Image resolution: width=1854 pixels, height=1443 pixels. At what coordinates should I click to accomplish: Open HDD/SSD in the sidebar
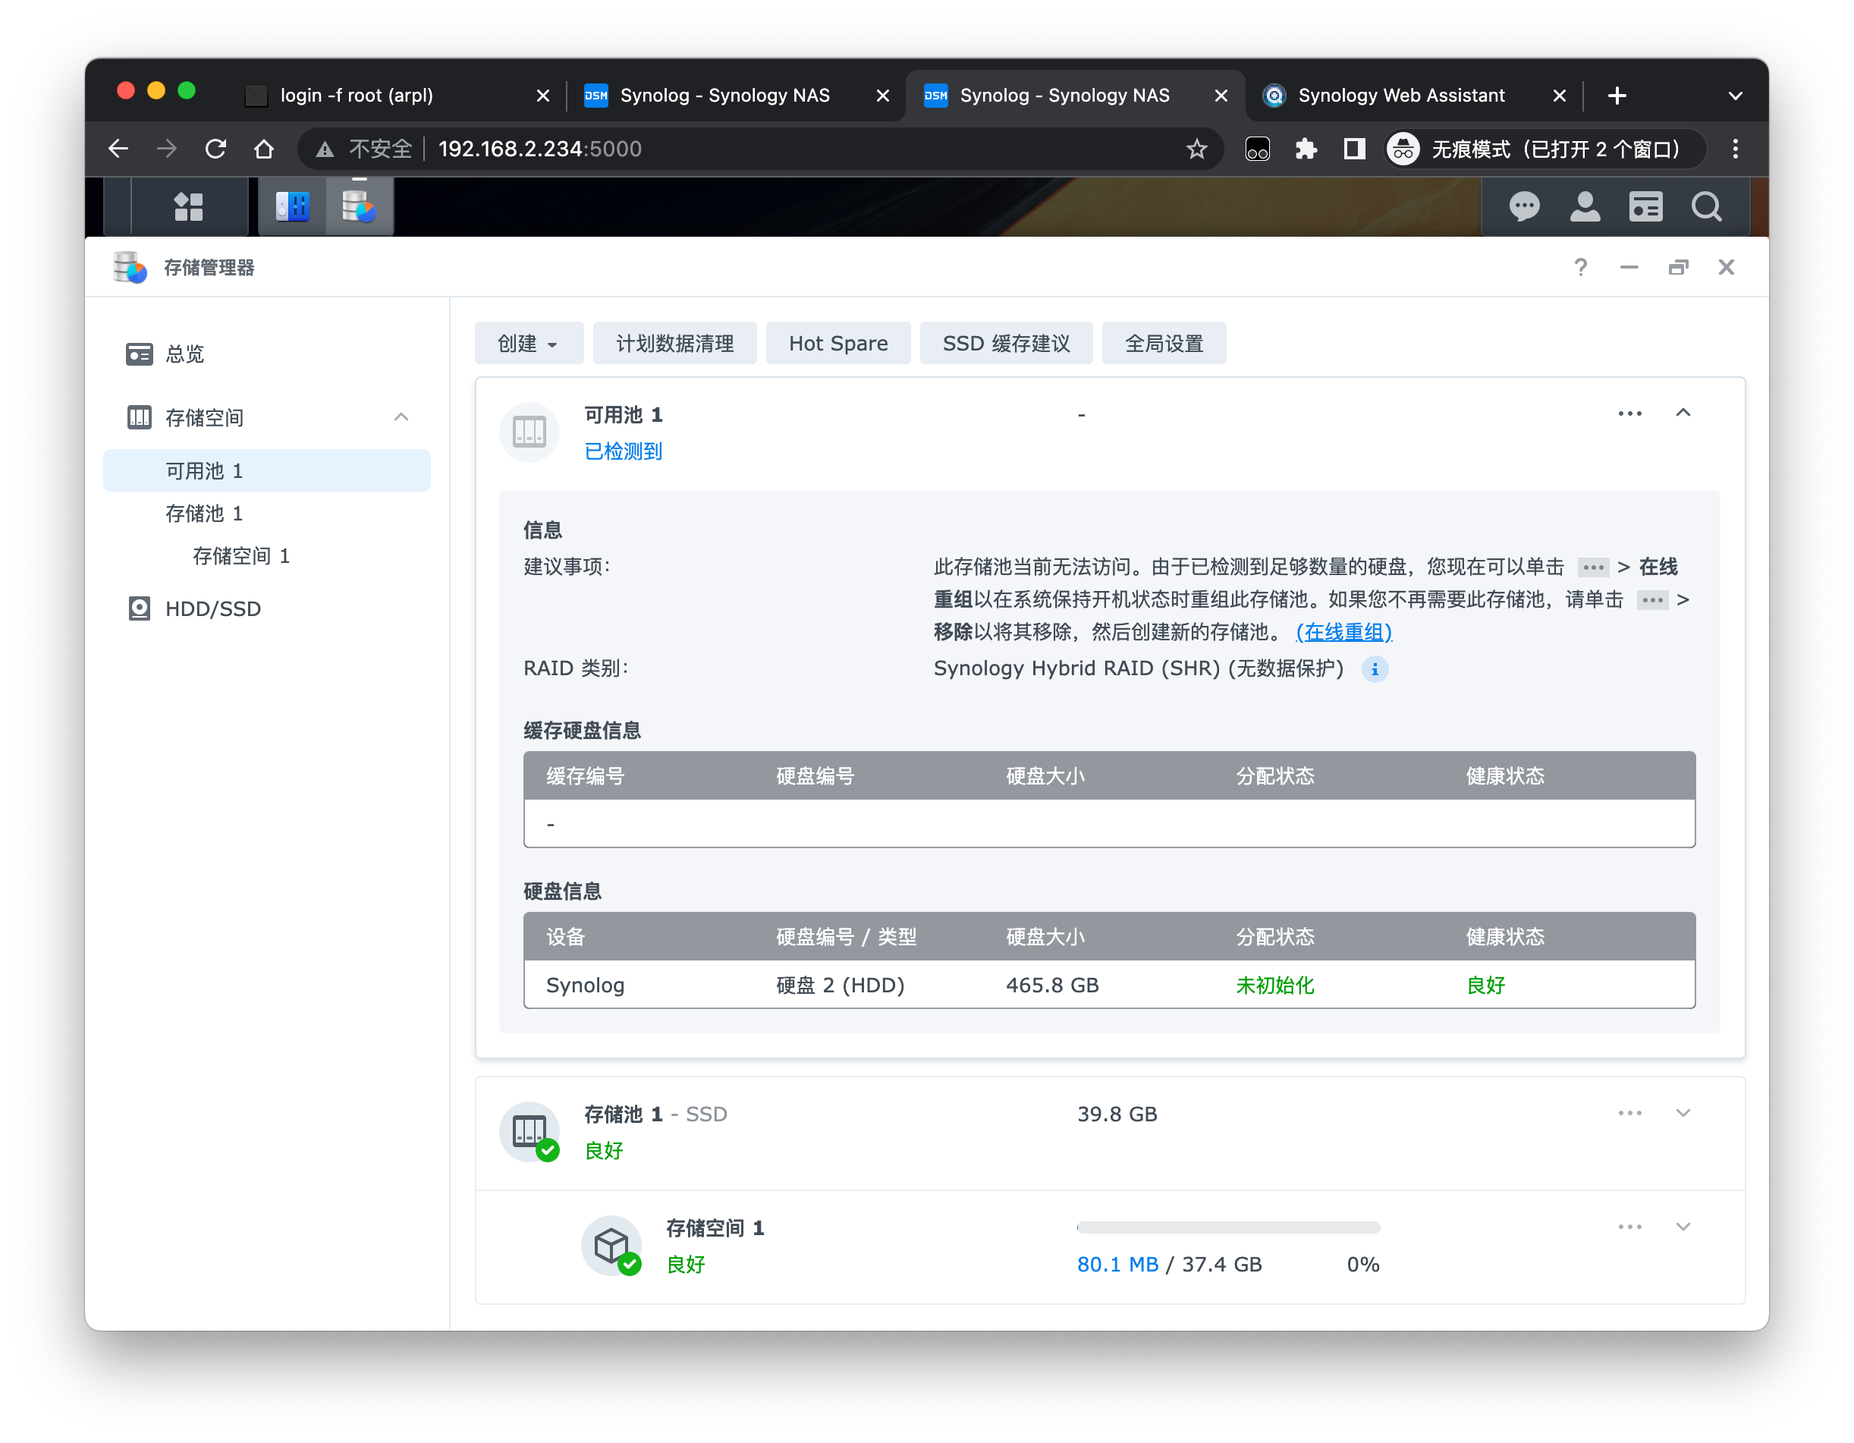pos(266,608)
